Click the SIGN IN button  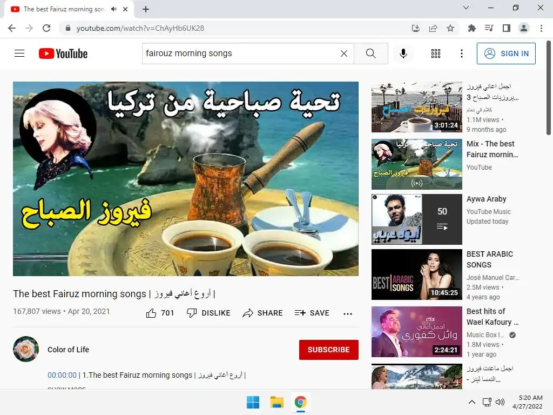506,53
